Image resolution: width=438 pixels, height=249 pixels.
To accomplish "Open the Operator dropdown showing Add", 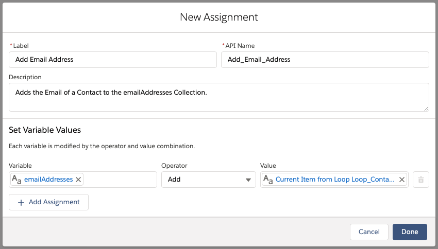I will [208, 180].
